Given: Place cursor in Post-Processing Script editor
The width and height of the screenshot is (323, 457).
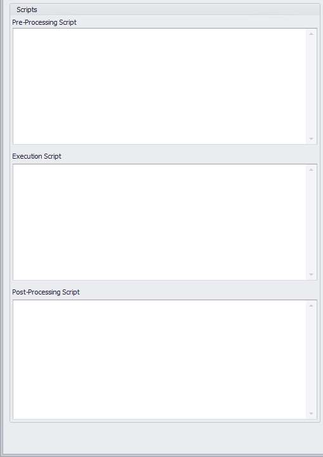Looking at the screenshot, I should (160, 359).
